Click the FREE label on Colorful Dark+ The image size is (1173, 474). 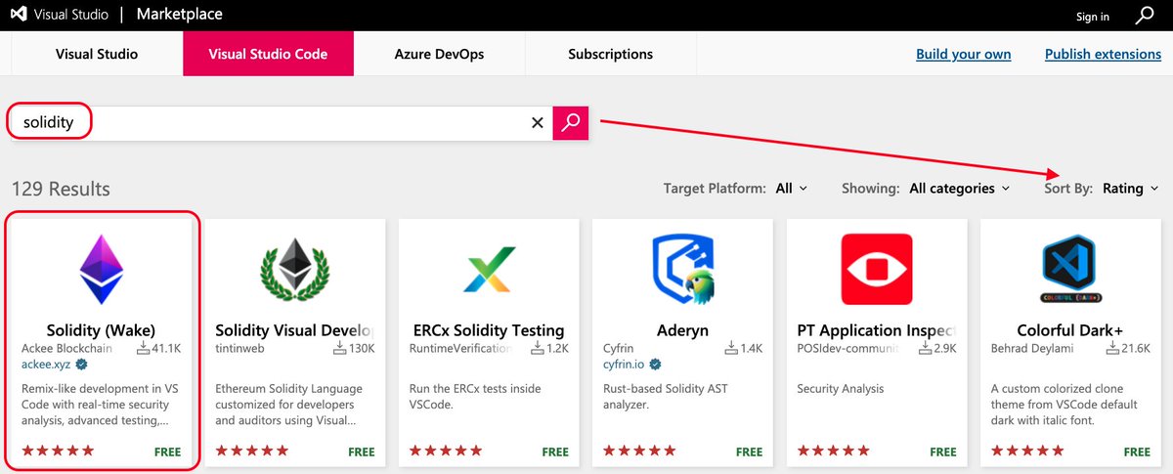(x=1137, y=452)
